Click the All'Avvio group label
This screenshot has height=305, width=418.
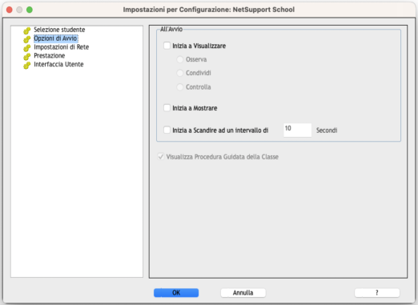[171, 29]
